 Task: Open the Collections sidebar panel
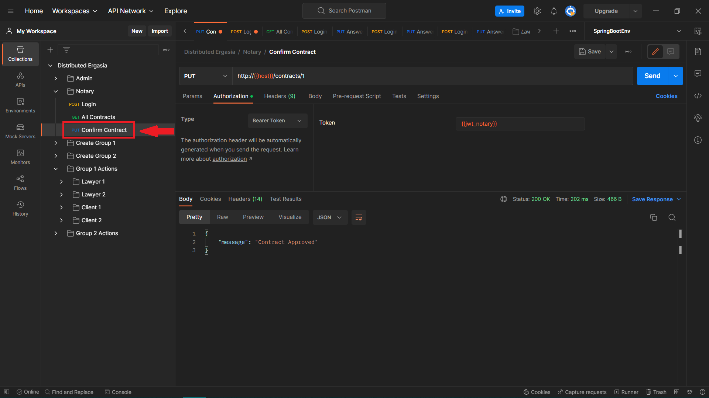pyautogui.click(x=20, y=54)
